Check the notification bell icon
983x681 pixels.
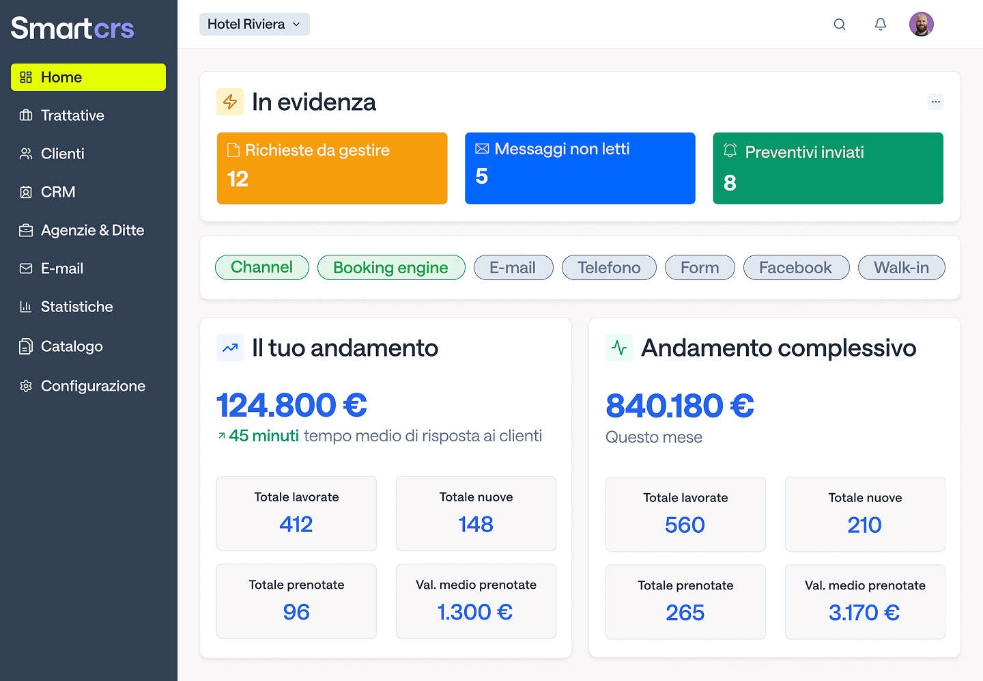point(881,24)
